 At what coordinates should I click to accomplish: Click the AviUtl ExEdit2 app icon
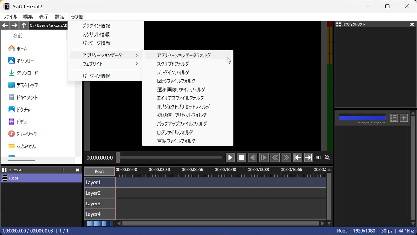(x=6, y=6)
